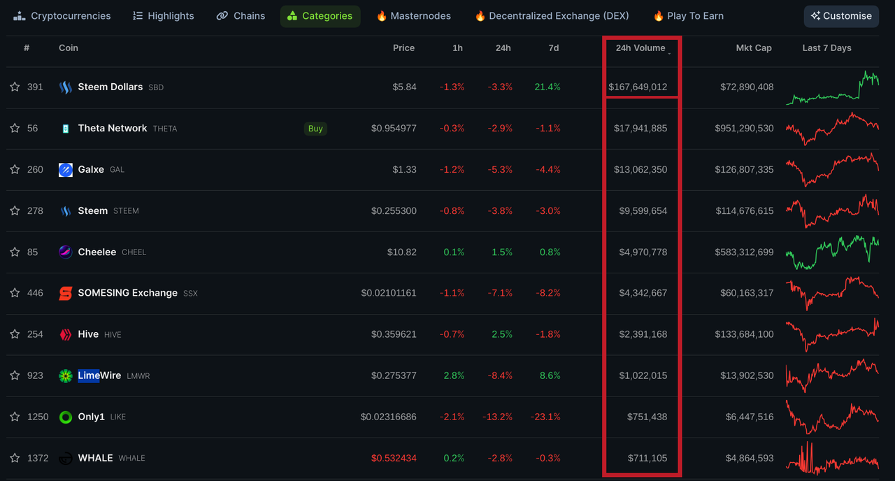Screen dimensions: 895x481
Task: Click Hive market cap $133,684,100
Action: point(744,335)
